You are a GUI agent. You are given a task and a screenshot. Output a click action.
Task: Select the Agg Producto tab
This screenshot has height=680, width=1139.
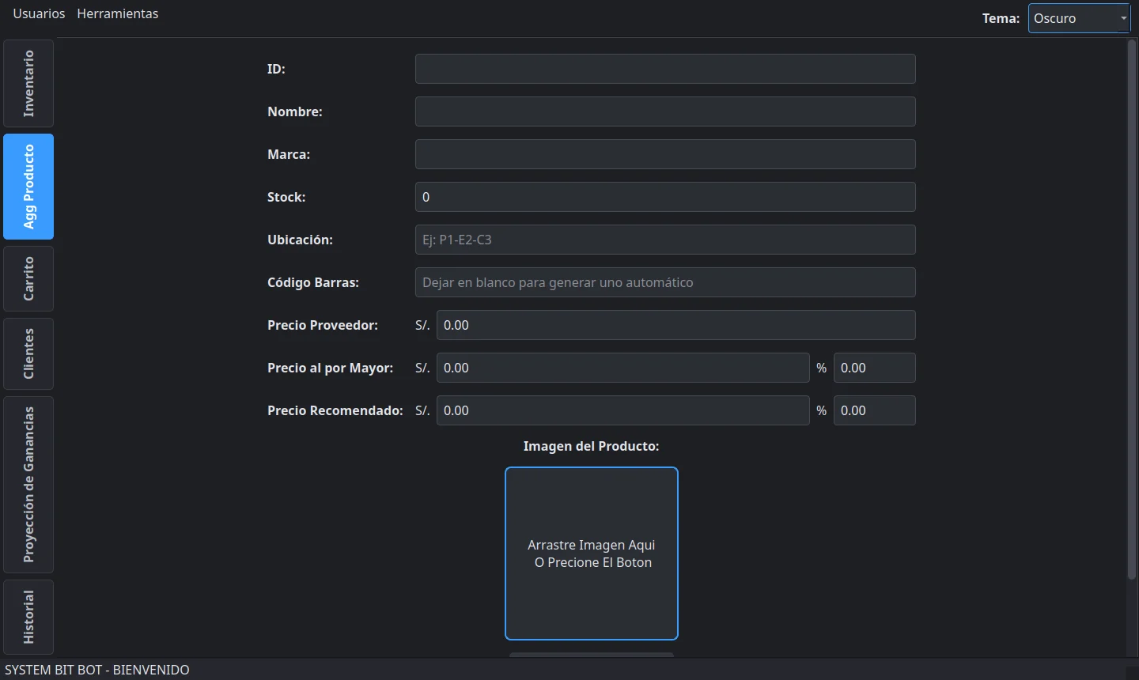pyautogui.click(x=28, y=187)
